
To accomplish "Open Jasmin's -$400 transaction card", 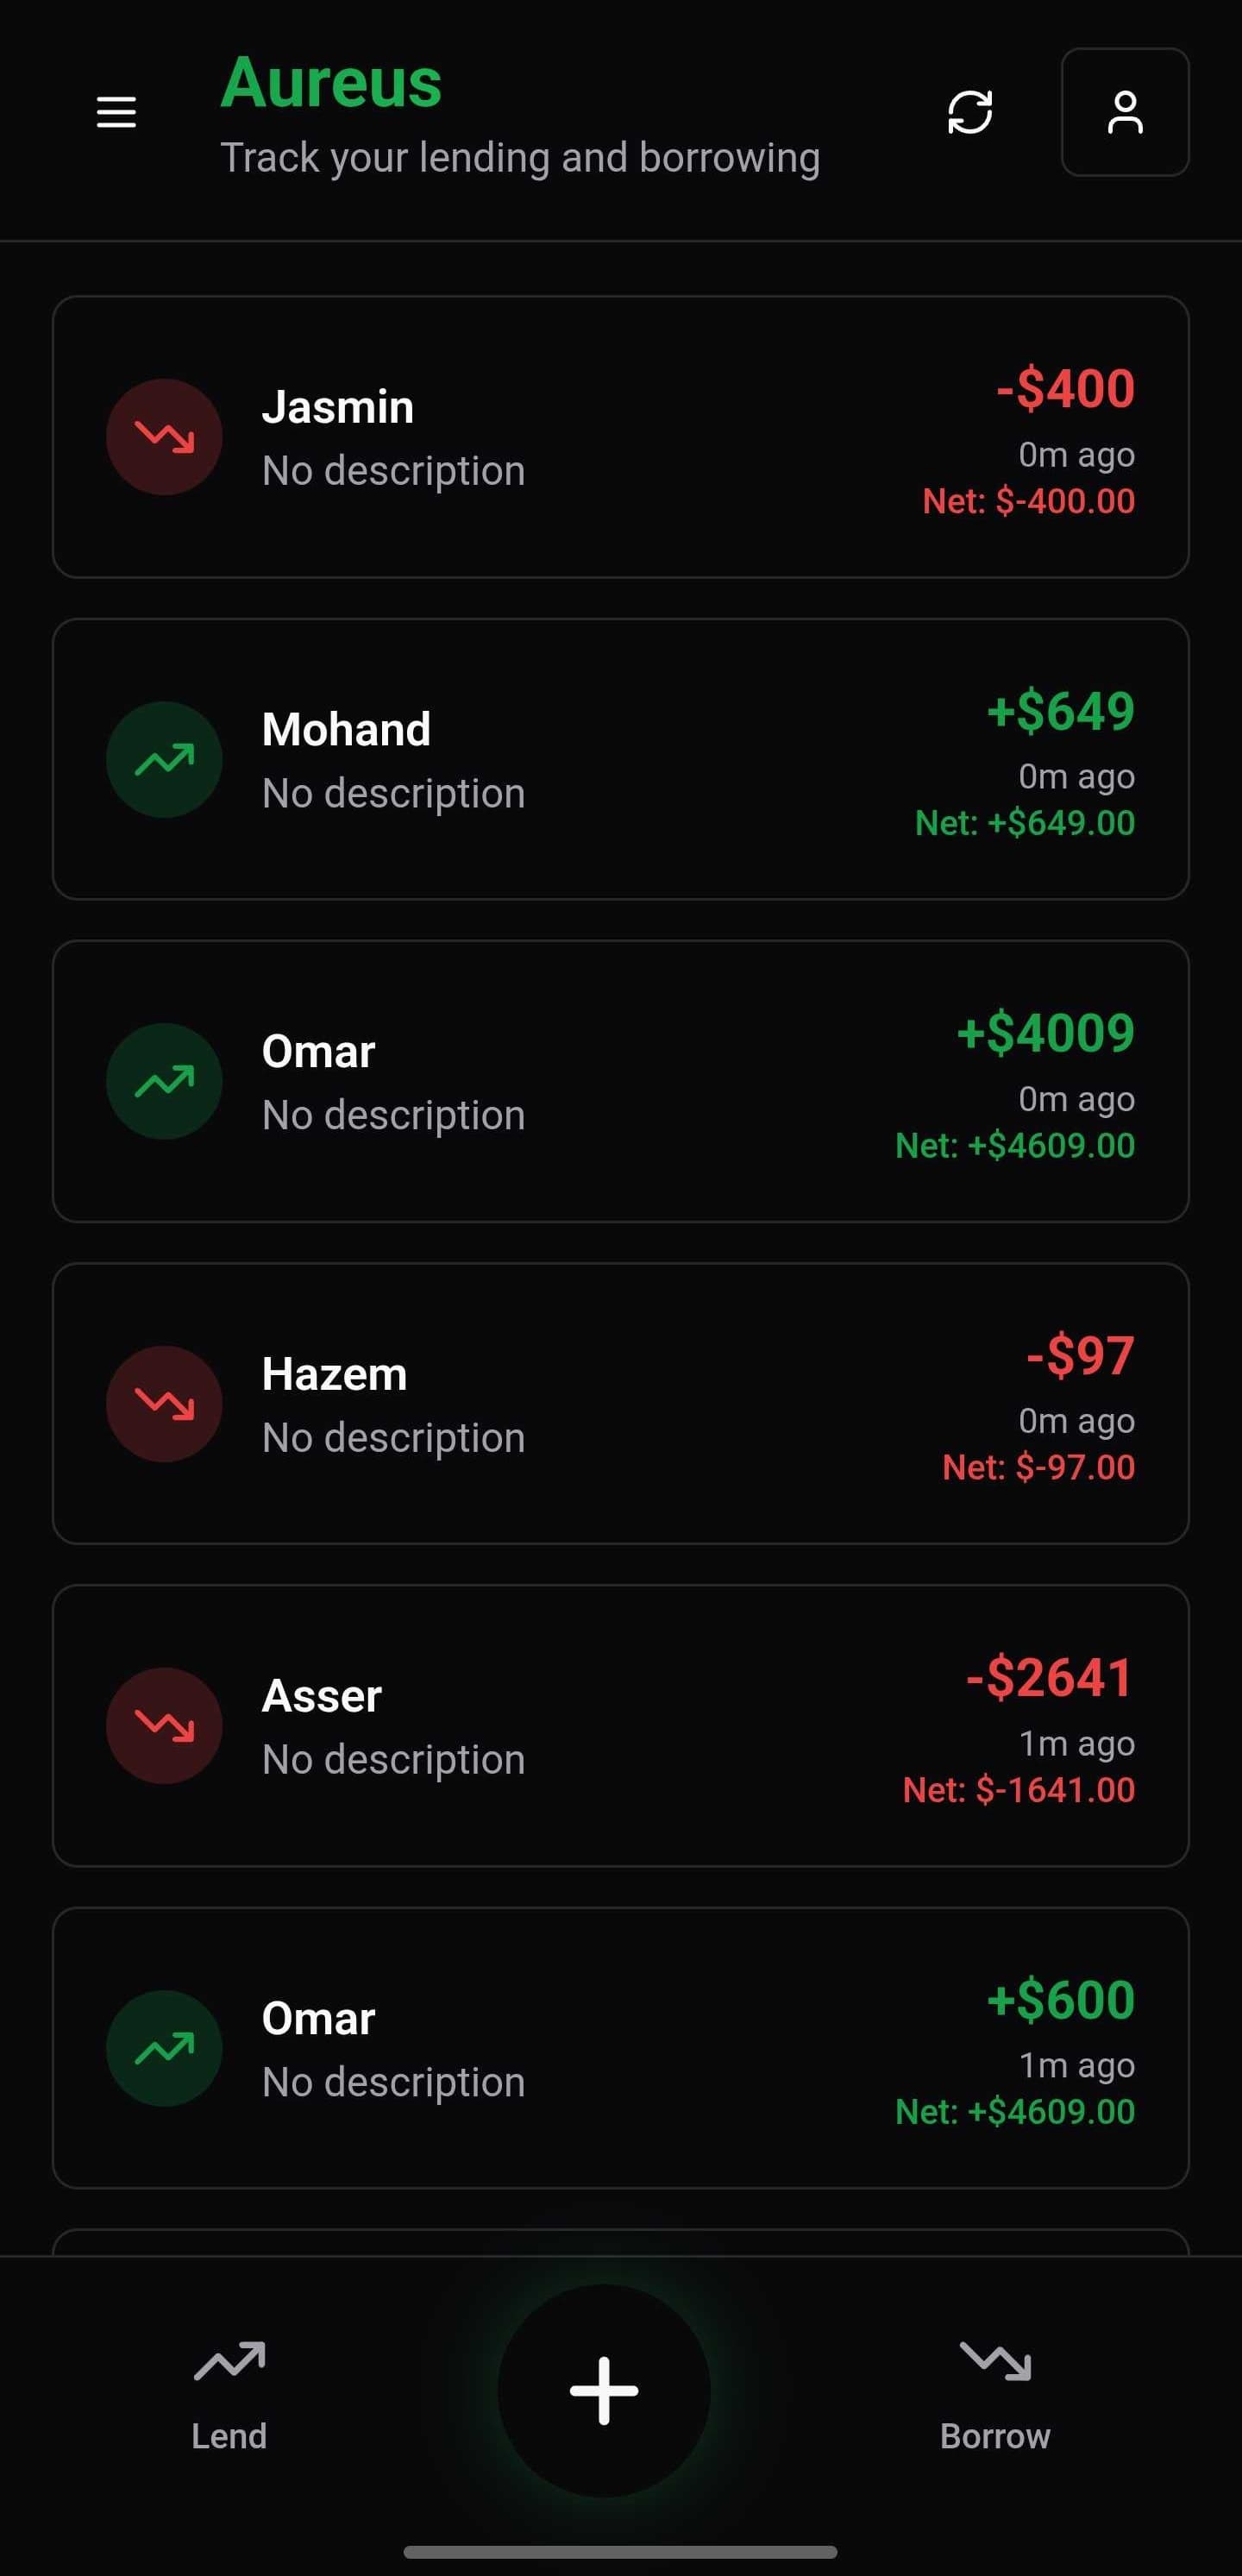I will click(620, 437).
